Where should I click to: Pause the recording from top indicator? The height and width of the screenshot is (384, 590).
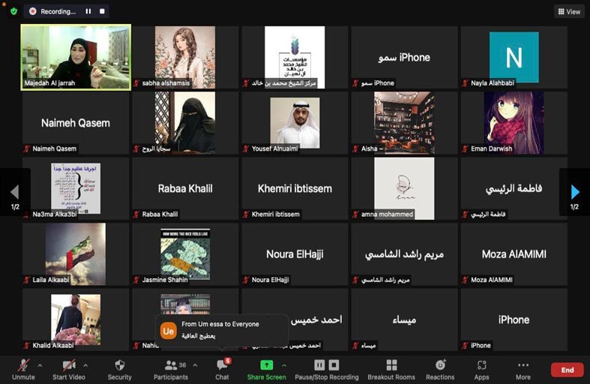click(88, 11)
